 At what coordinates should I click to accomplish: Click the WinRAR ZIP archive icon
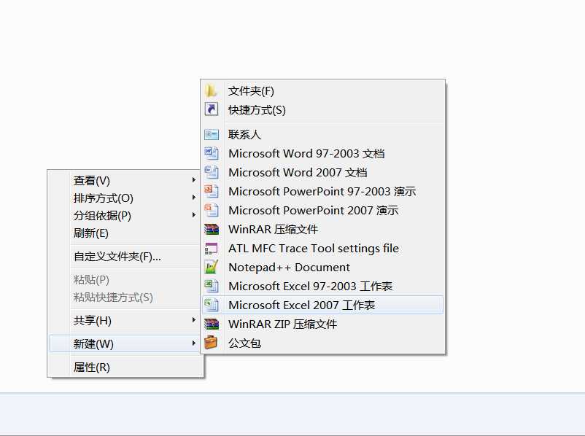click(x=211, y=324)
